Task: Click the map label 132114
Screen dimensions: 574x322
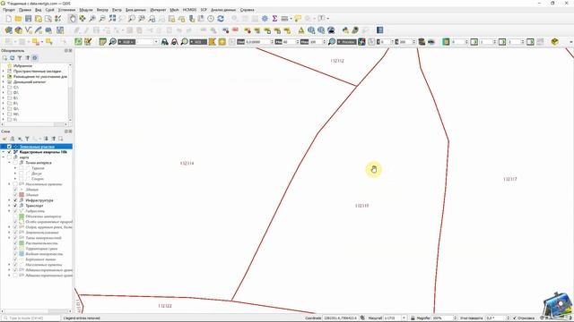Action: coord(187,163)
